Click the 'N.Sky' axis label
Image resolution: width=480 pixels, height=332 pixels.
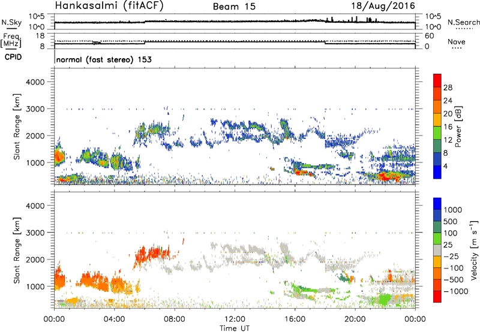[x=11, y=23]
